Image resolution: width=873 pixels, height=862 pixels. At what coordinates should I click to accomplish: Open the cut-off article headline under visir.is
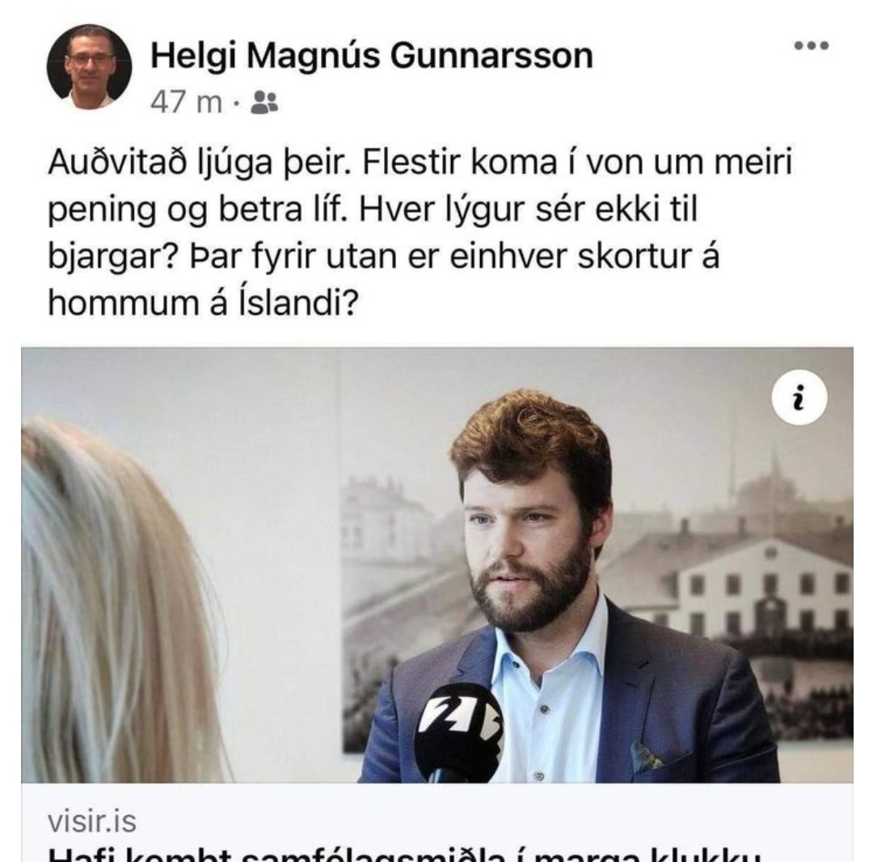(x=403, y=854)
